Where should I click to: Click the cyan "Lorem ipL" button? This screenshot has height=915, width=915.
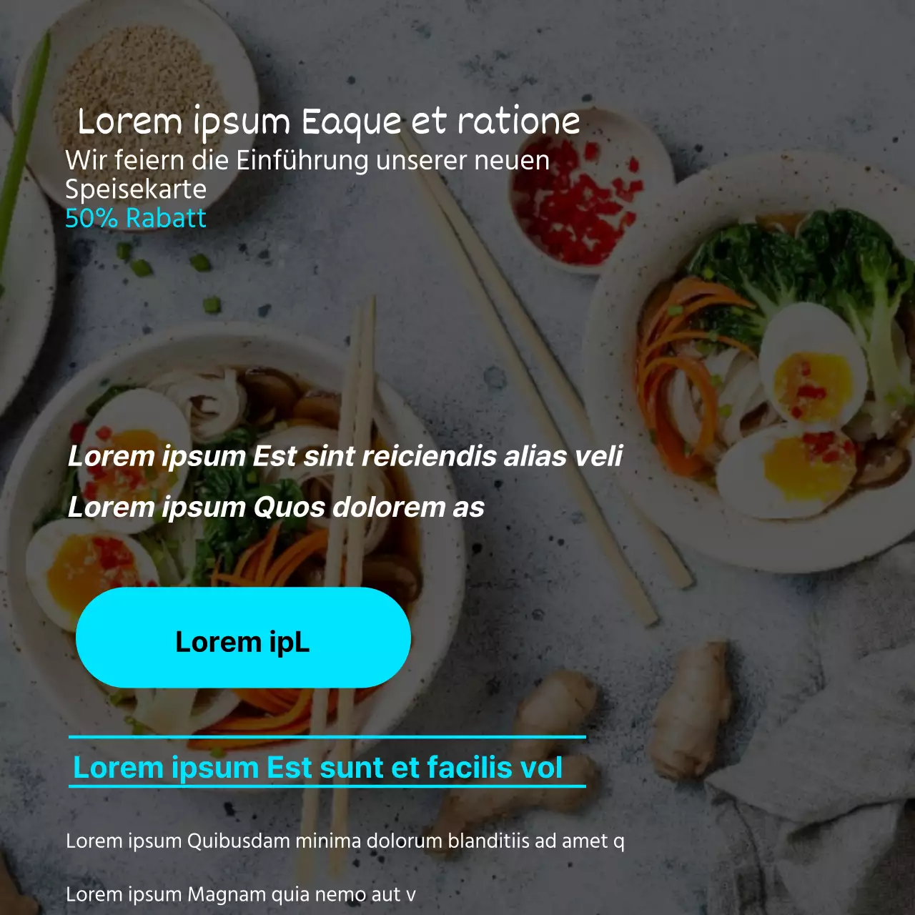(243, 638)
